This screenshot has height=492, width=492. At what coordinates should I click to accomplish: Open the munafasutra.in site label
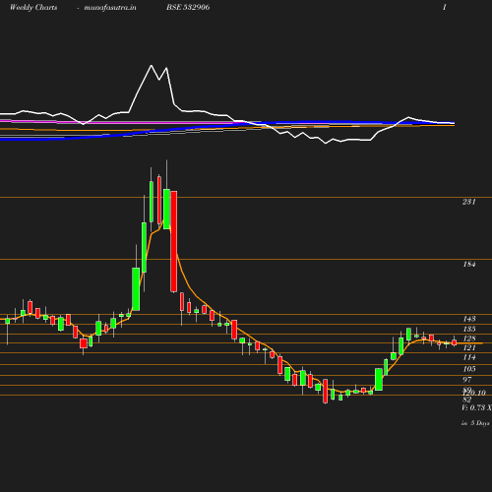(110, 7)
